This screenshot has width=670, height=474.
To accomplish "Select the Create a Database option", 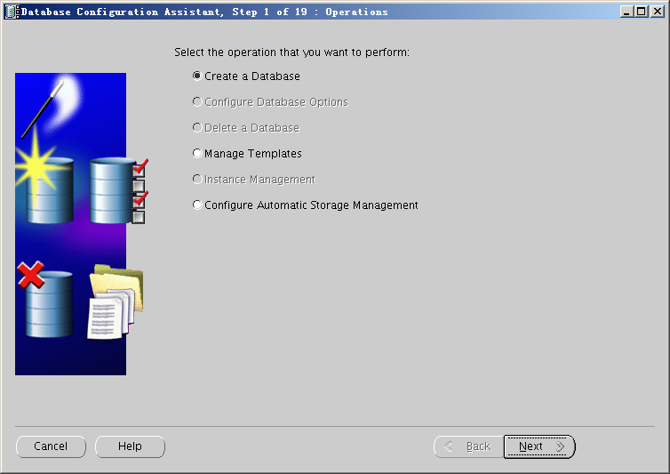I will coord(197,76).
